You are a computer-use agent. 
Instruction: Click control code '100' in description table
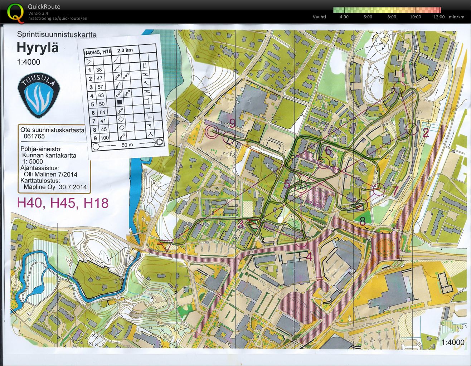pos(105,138)
